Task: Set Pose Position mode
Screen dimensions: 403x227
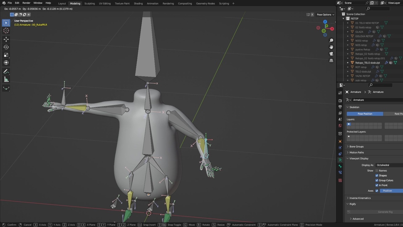Action: coord(365,114)
